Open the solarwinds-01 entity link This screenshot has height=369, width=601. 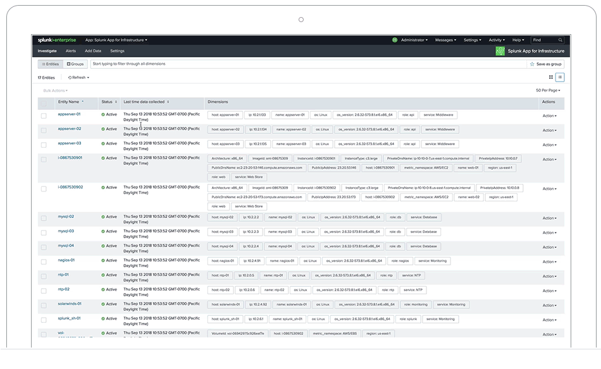[70, 304]
